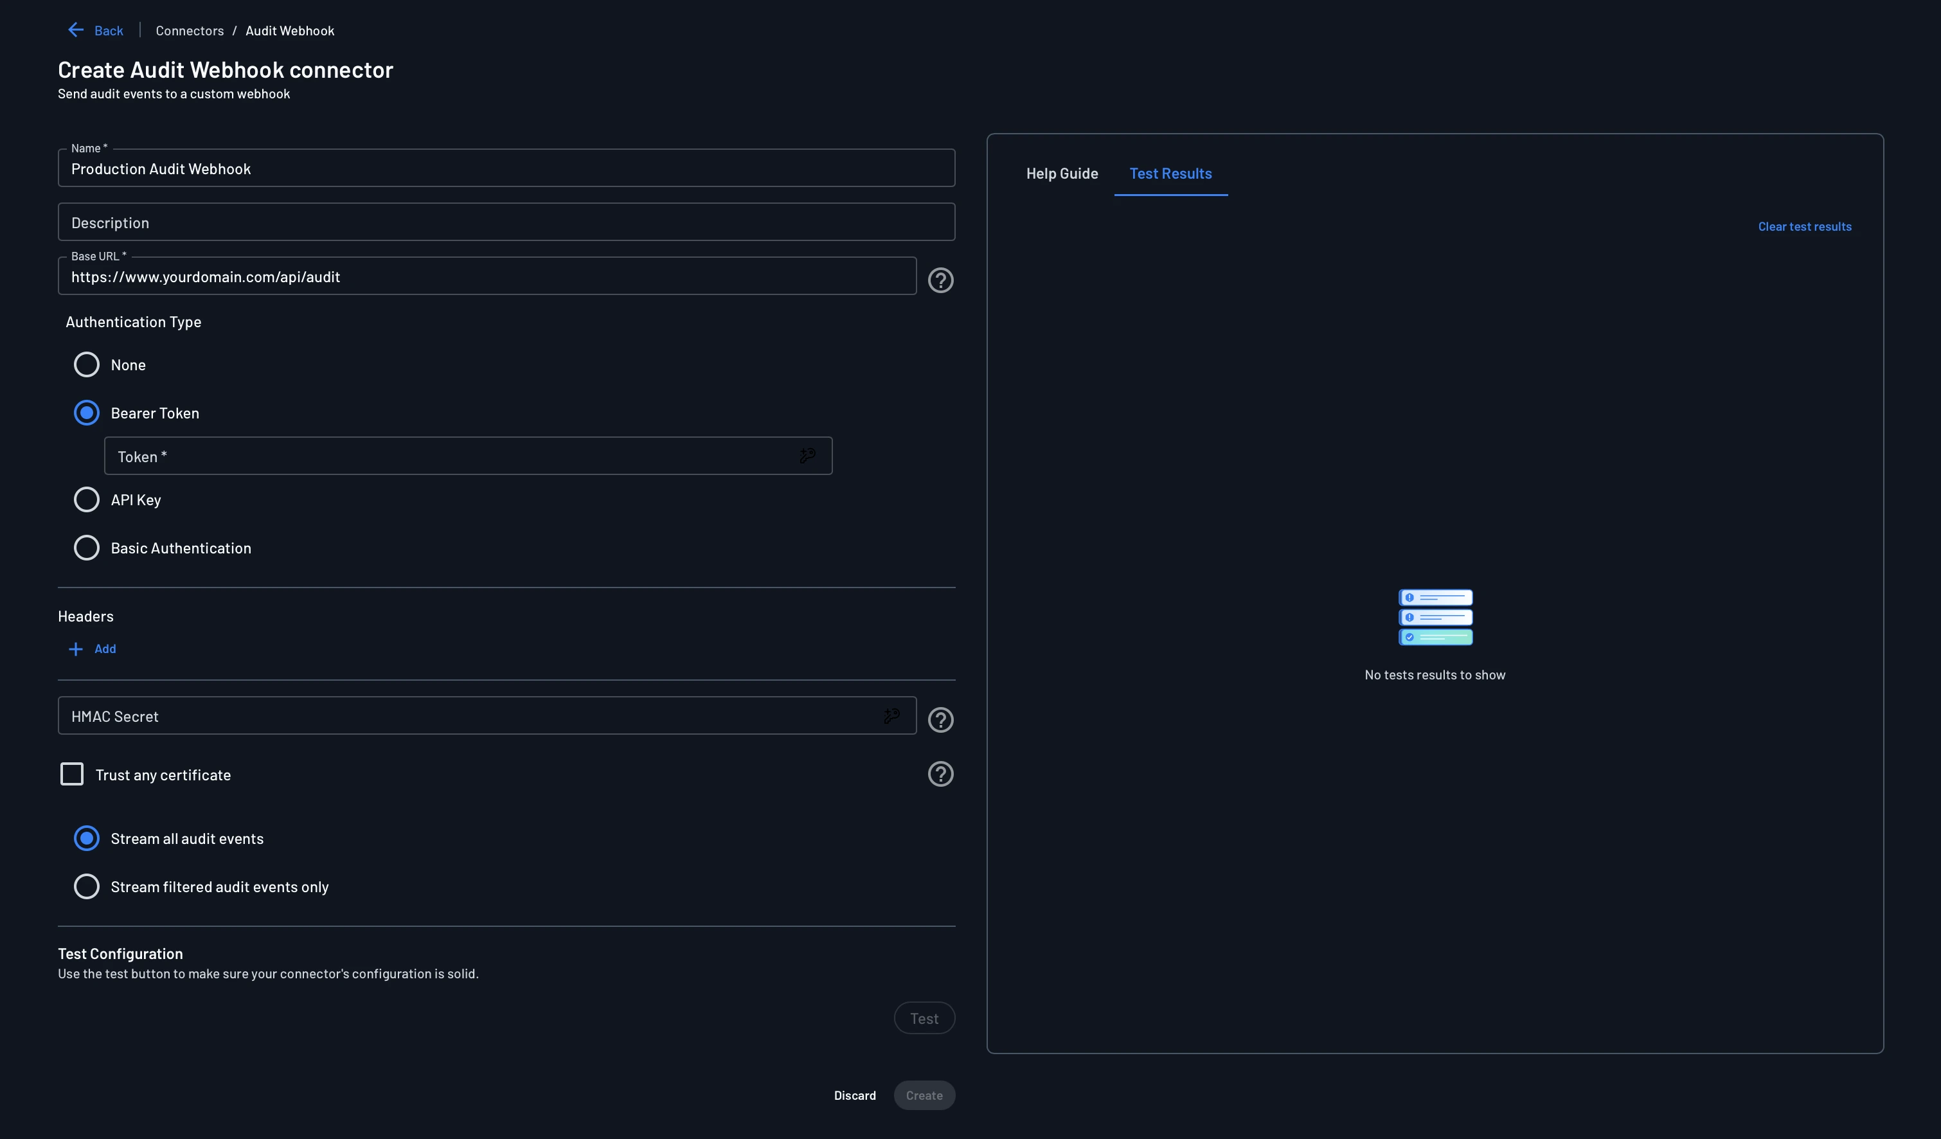Click the Test button
This screenshot has height=1139, width=1941.
coord(924,1018)
